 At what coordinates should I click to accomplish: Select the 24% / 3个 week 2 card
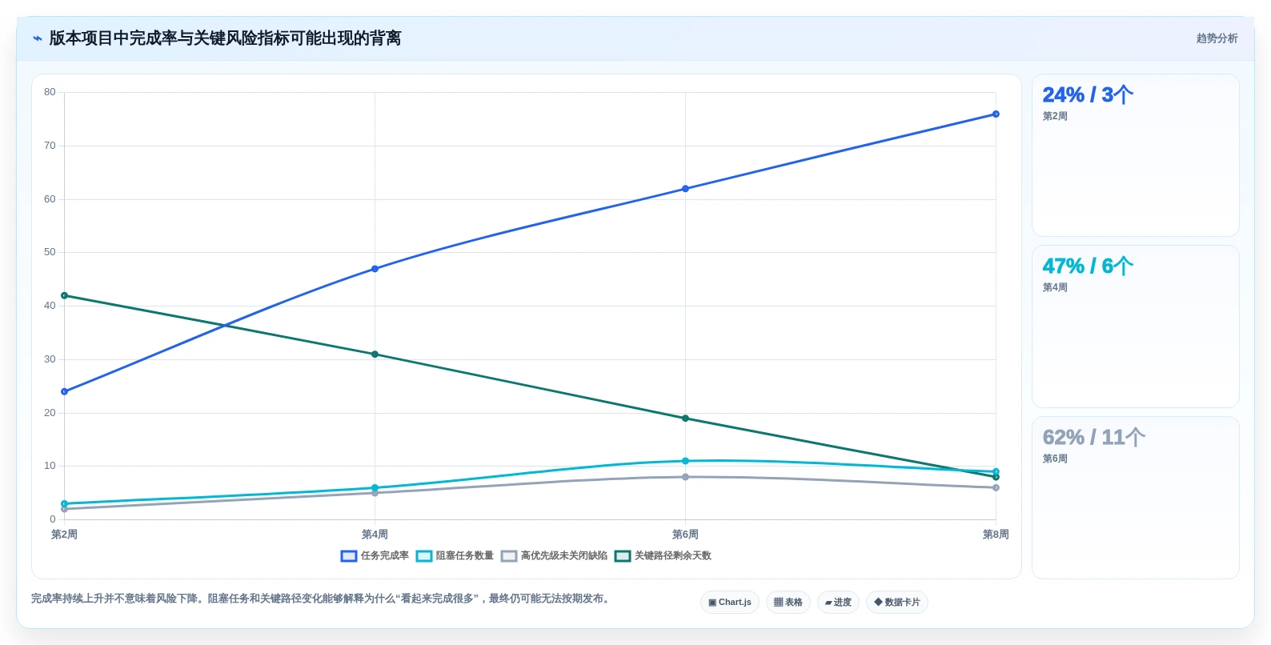coord(1135,155)
